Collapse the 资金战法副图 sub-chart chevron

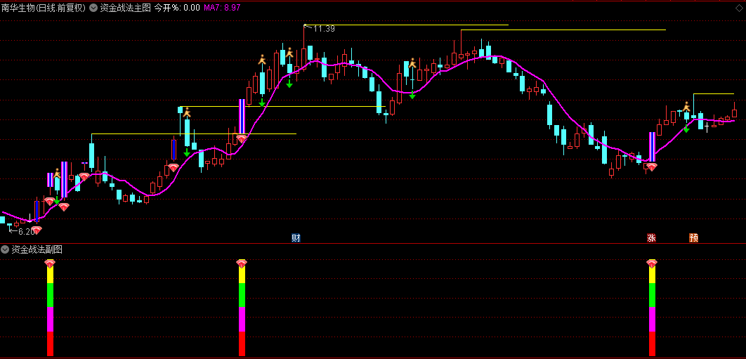(x=5, y=249)
